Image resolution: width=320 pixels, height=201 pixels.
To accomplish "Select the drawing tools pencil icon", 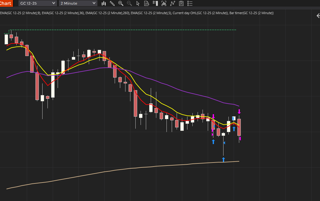I will pyautogui.click(x=112, y=3).
